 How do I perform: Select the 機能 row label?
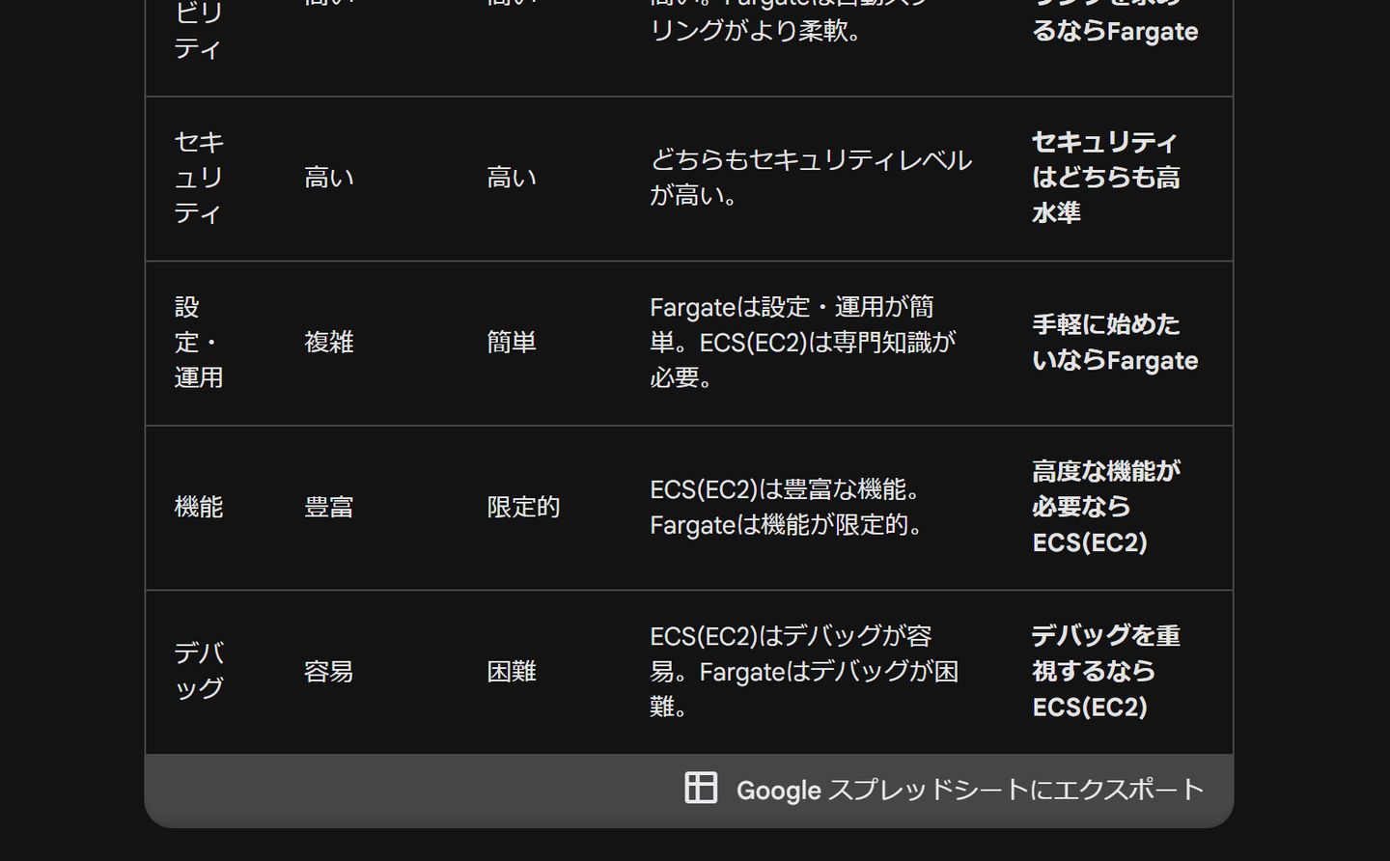(199, 507)
